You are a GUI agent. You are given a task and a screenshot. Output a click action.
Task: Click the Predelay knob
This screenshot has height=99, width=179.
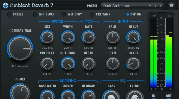[x=47, y=64]
